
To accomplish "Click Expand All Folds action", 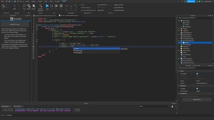I will click(118, 8).
